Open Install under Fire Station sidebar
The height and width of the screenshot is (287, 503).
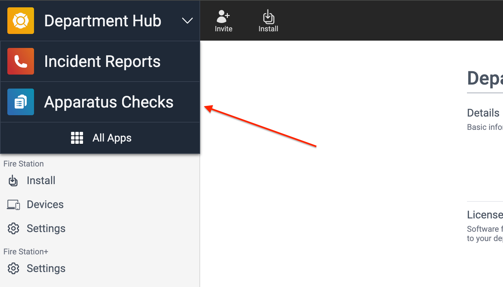tap(41, 180)
